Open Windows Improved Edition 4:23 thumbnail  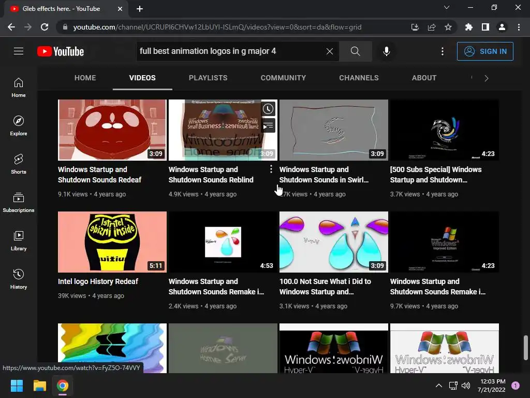445,242
